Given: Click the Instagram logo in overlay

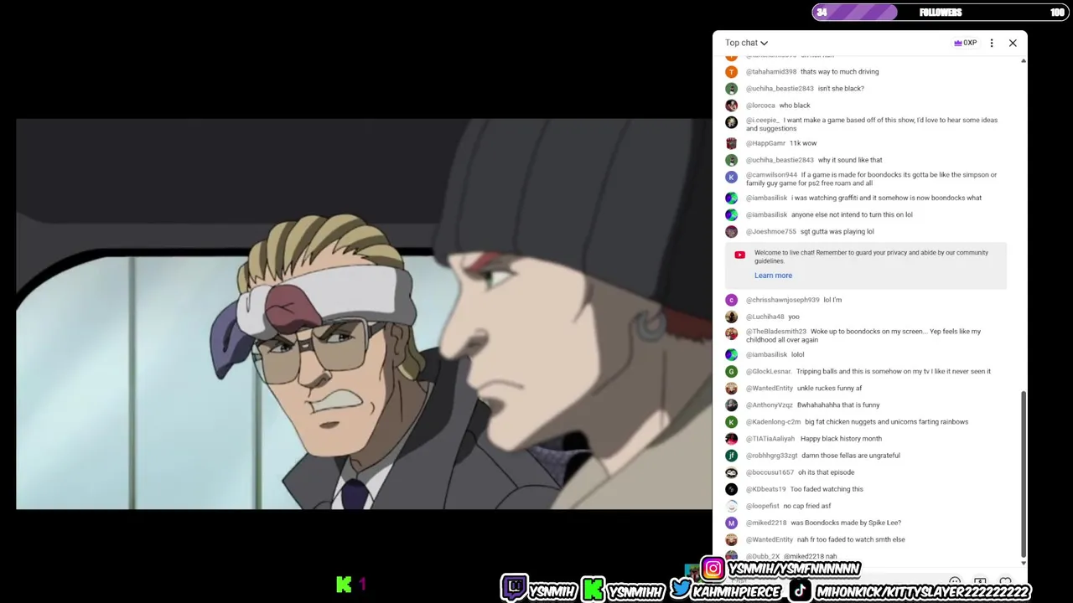Looking at the screenshot, I should (713, 569).
